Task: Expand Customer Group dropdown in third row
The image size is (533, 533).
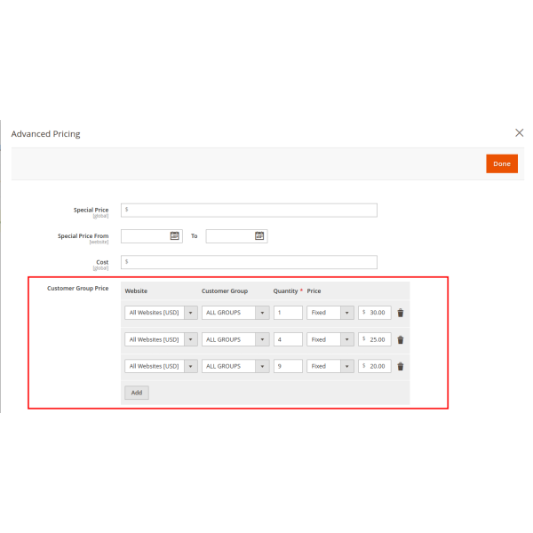Action: pyautogui.click(x=235, y=366)
